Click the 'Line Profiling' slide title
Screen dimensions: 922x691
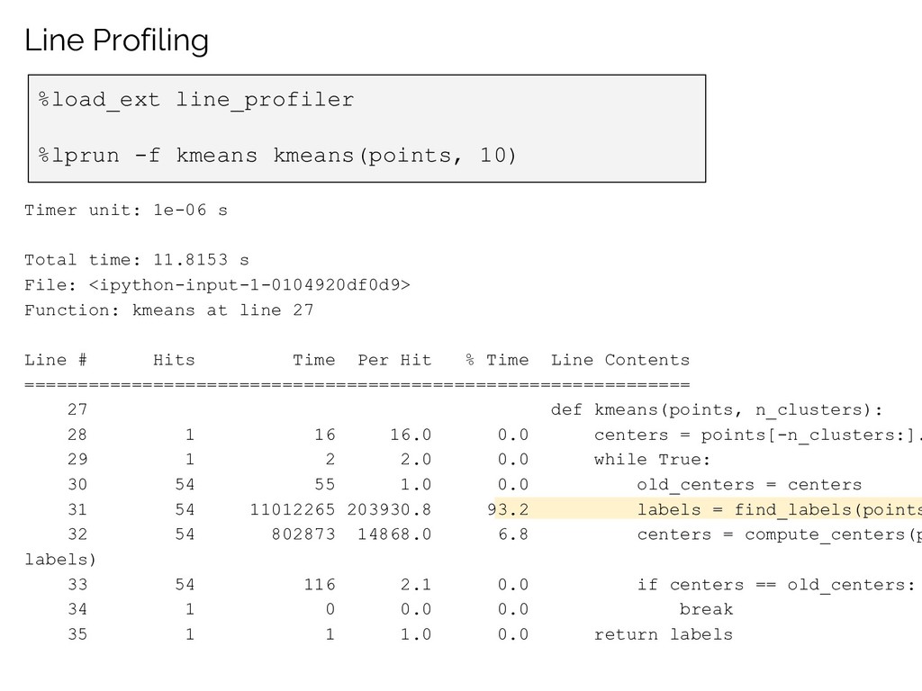tap(116, 40)
